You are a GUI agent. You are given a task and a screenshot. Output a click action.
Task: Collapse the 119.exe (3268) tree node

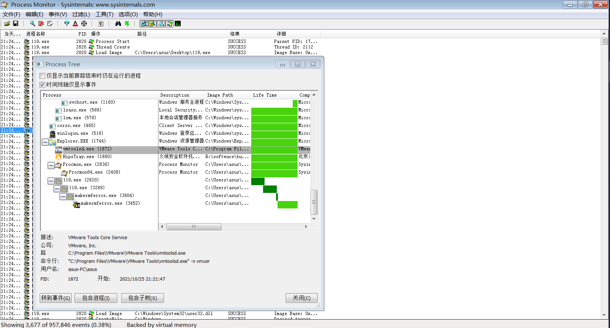click(57, 189)
